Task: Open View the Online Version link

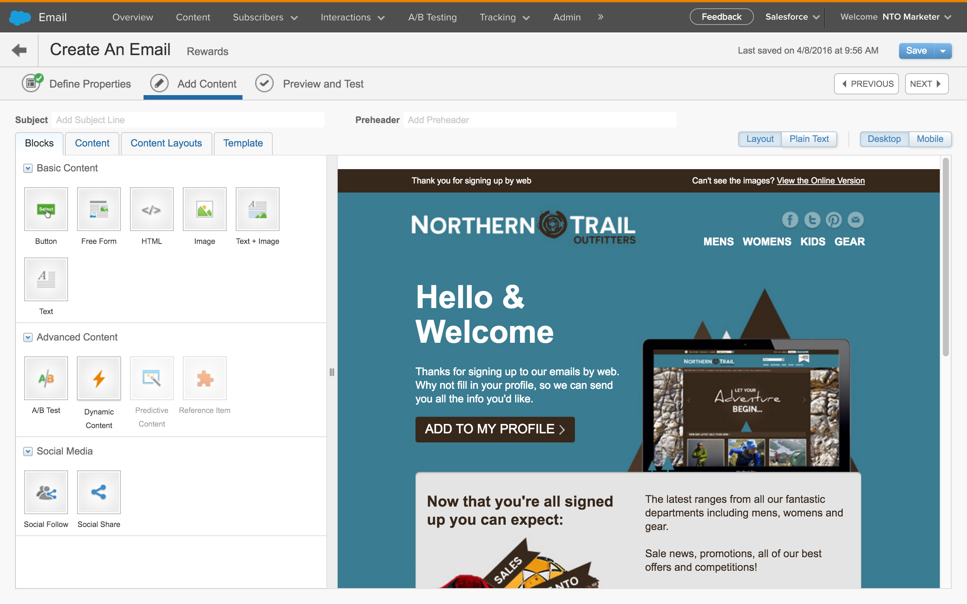Action: click(x=820, y=180)
